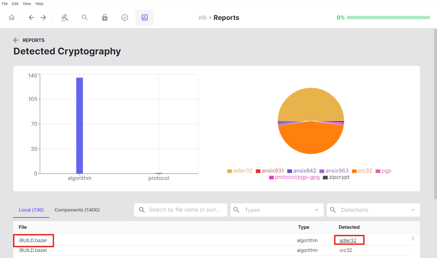Click the magnifier in file search box
The width and height of the screenshot is (437, 258).
coord(142,210)
